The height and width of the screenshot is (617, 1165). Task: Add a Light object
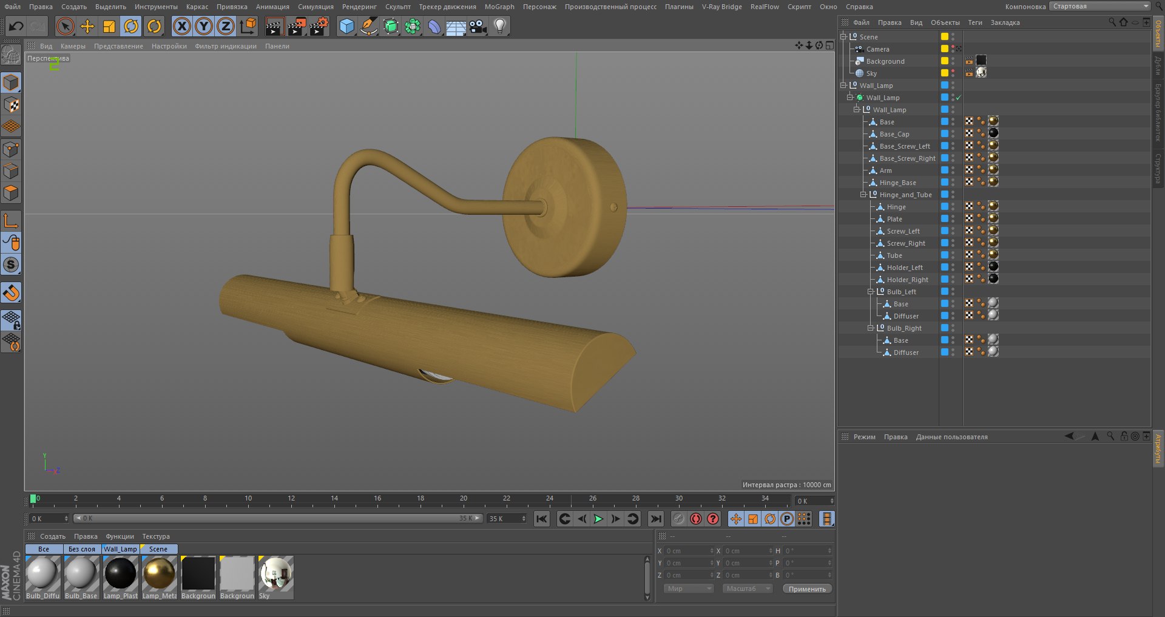point(500,26)
